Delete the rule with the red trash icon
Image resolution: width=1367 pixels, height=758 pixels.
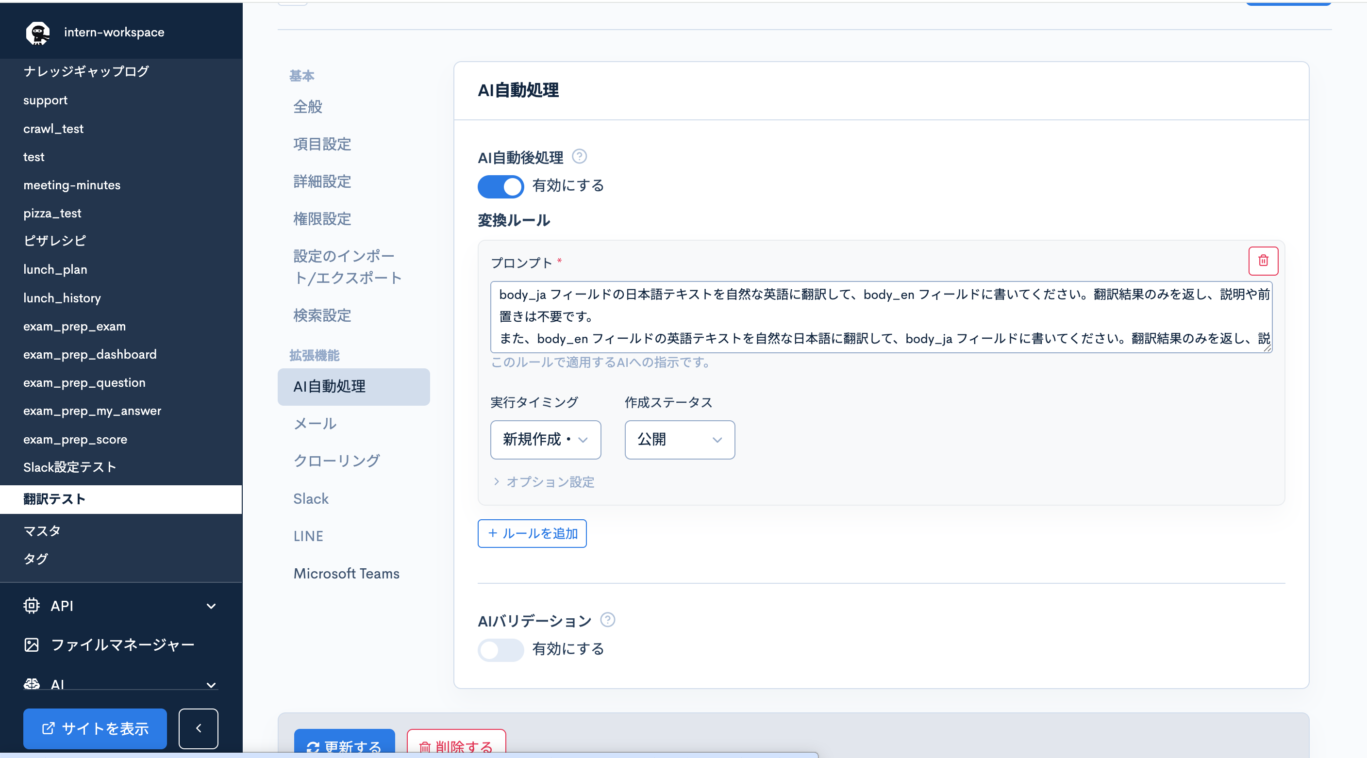pos(1263,261)
